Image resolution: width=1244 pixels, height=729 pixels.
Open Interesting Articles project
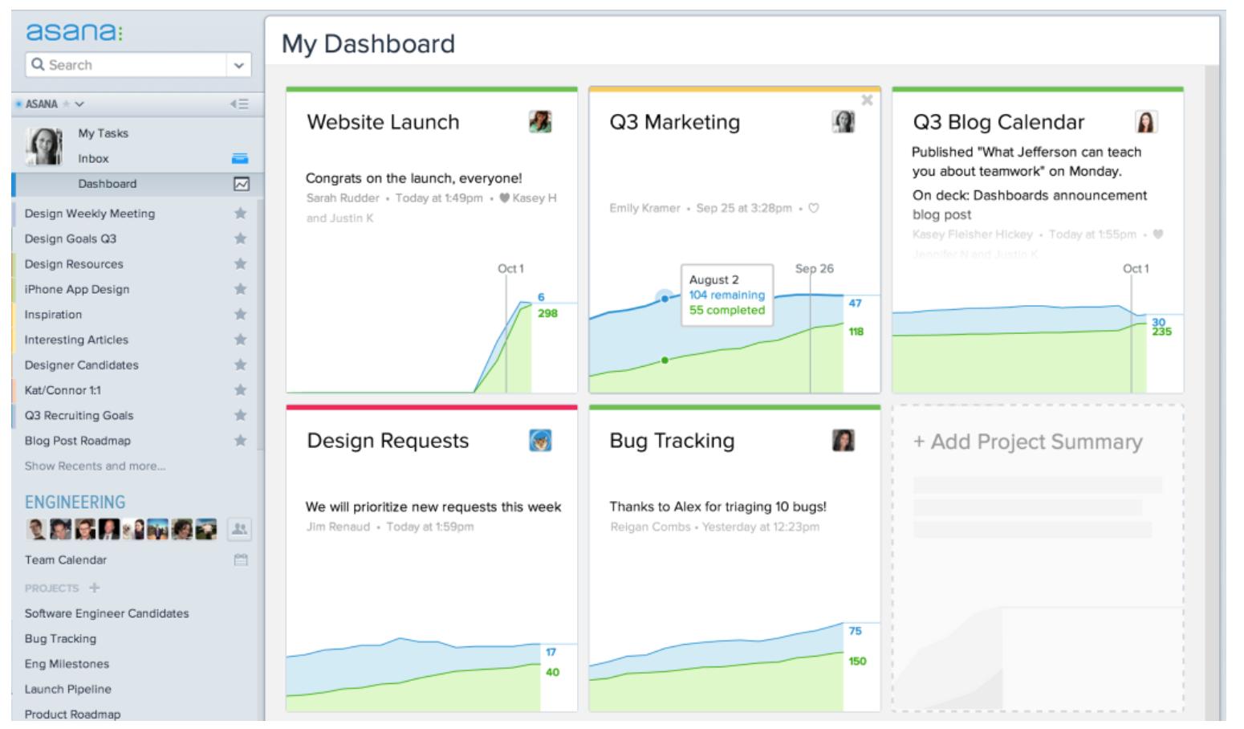click(x=76, y=340)
